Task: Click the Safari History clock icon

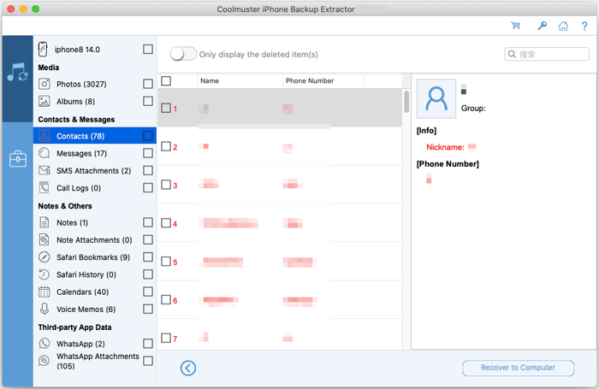Action: pos(44,274)
